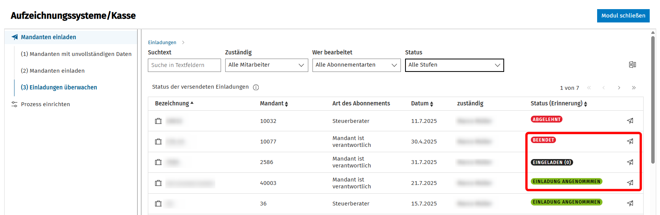Screen dimensions: 660x215
Task: Click EINLADUNG ANGENOMMMEN badge for Mandant 40003
Action: tap(566, 182)
